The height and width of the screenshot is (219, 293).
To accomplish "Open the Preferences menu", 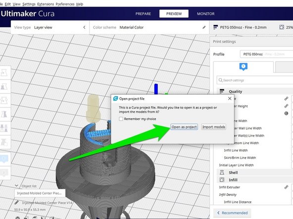I will tap(65, 4).
